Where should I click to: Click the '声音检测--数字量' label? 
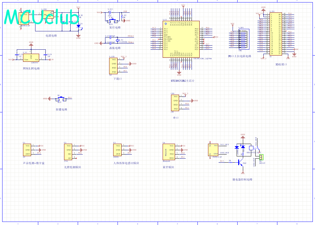[34, 163]
